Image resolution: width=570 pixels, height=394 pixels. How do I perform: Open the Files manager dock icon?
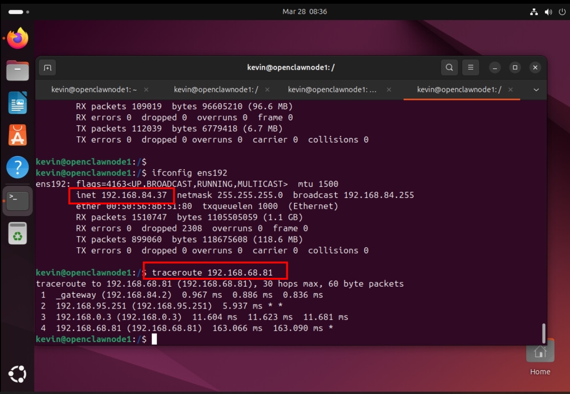click(18, 71)
